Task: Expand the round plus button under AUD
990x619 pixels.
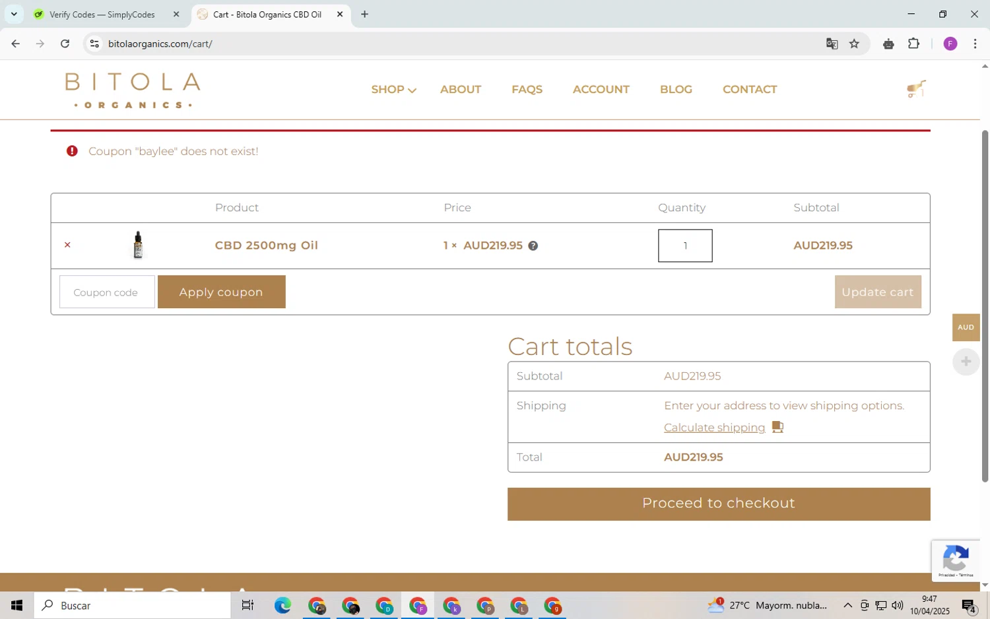Action: [x=966, y=362]
